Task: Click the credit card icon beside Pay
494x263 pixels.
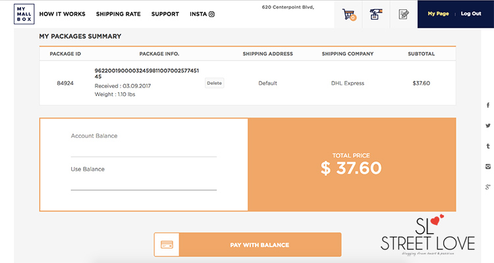Action: pos(167,245)
